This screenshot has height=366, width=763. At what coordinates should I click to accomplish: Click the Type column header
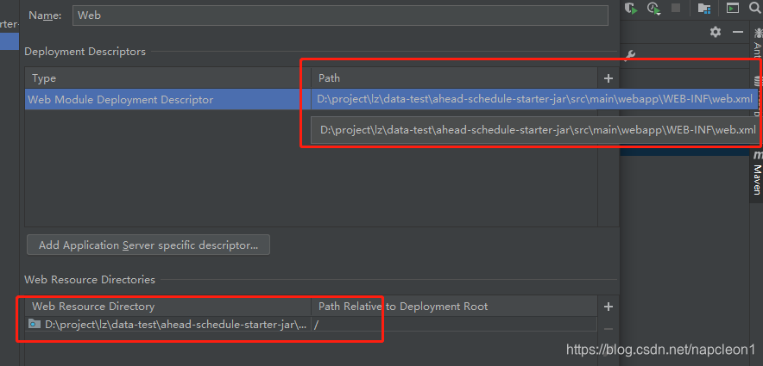coord(168,78)
